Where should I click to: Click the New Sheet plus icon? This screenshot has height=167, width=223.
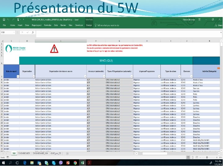click(x=68, y=153)
